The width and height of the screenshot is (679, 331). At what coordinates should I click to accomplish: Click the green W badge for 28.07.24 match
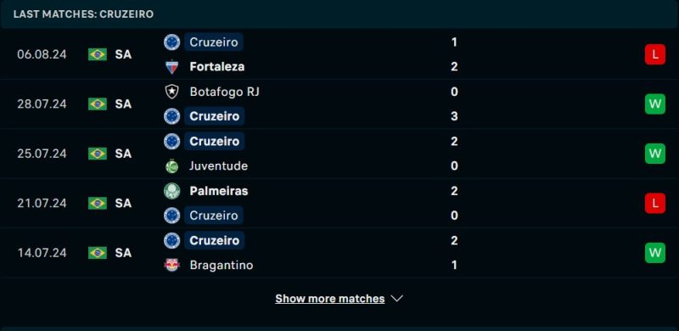(654, 104)
